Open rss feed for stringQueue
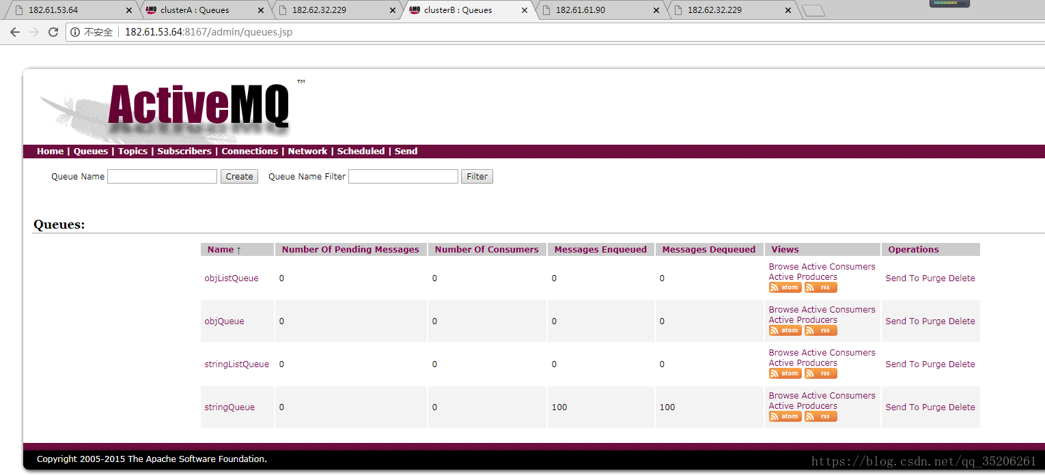This screenshot has height=475, width=1045. 820,416
